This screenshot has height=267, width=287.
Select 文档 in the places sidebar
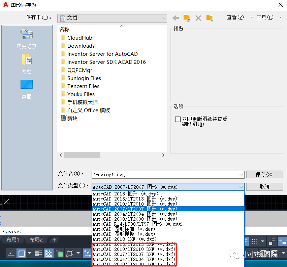point(27,64)
